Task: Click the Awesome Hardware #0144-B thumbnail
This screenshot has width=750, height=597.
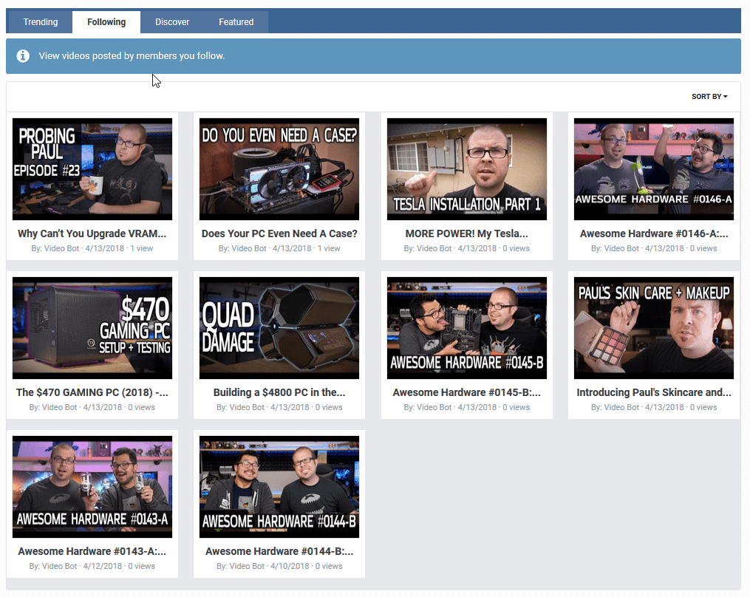Action: [279, 487]
